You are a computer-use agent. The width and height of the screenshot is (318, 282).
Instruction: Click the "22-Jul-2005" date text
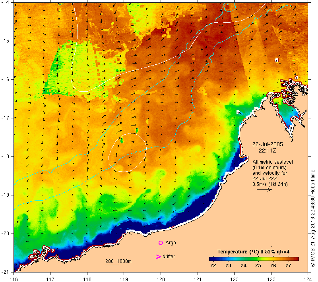pos(268,144)
